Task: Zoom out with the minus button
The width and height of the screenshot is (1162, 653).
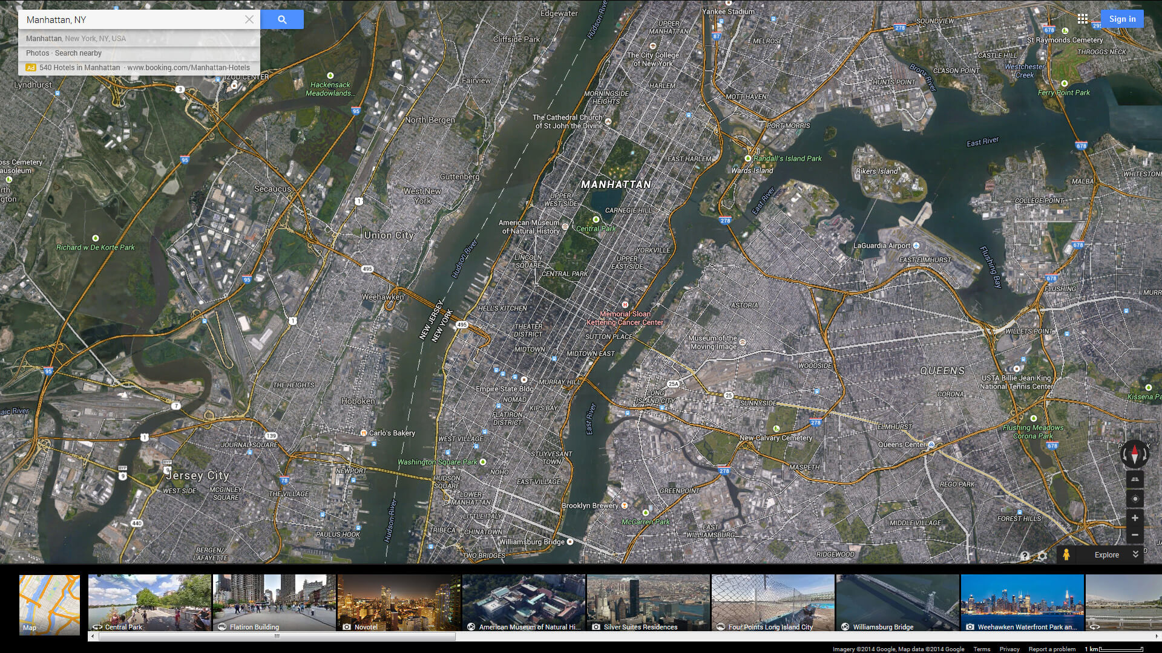Action: pos(1135,535)
